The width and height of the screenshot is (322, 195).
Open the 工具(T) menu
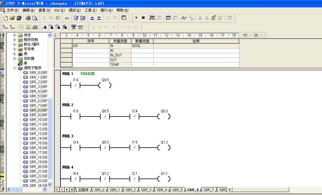(91, 10)
